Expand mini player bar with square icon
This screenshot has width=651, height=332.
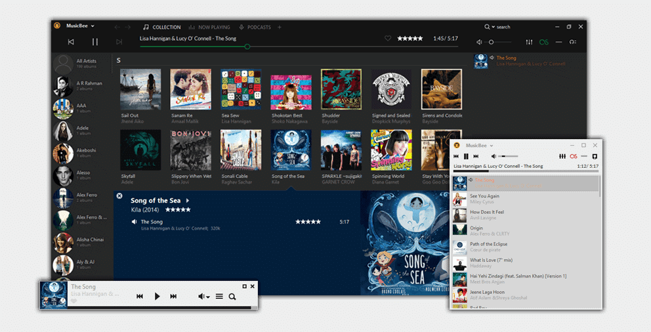(x=245, y=286)
